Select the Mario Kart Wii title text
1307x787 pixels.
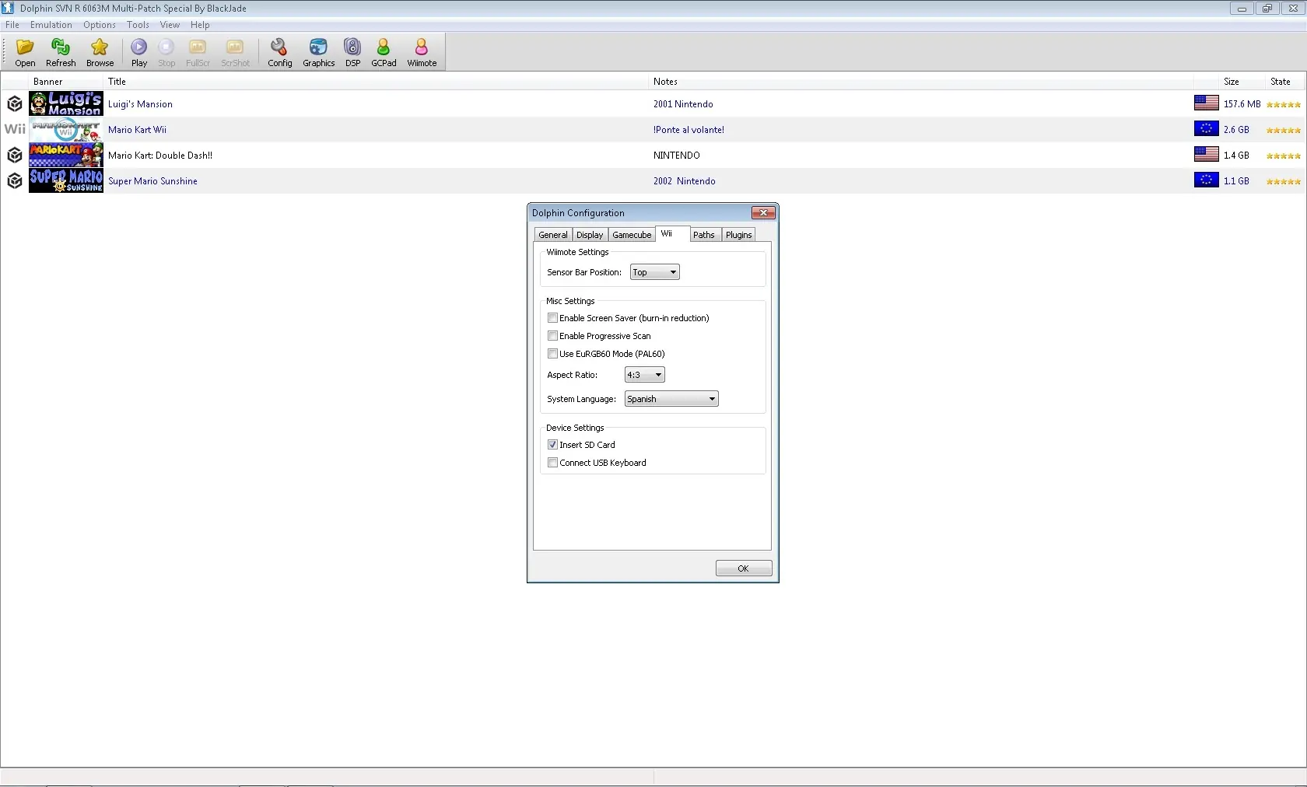coord(137,130)
